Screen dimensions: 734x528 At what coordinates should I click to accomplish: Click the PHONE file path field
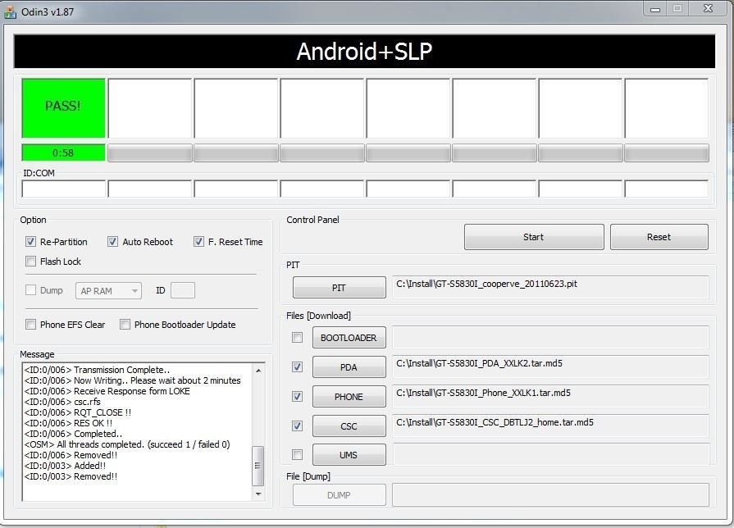click(550, 395)
